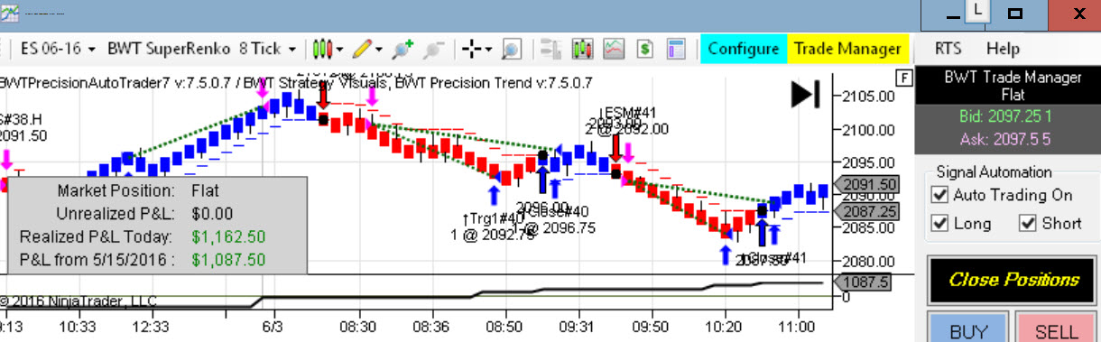1101x342 pixels.
Task: Expand the drawing tools dropdown arrow
Action: point(379,49)
